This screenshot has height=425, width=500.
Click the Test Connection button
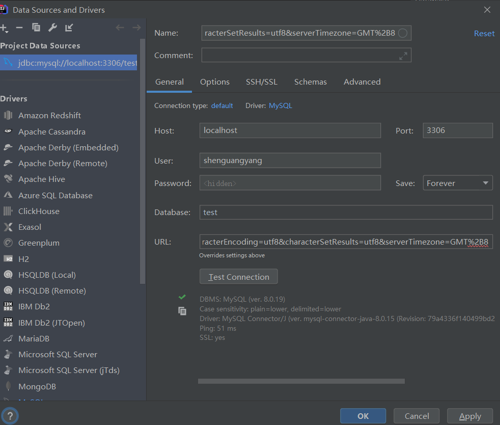238,277
